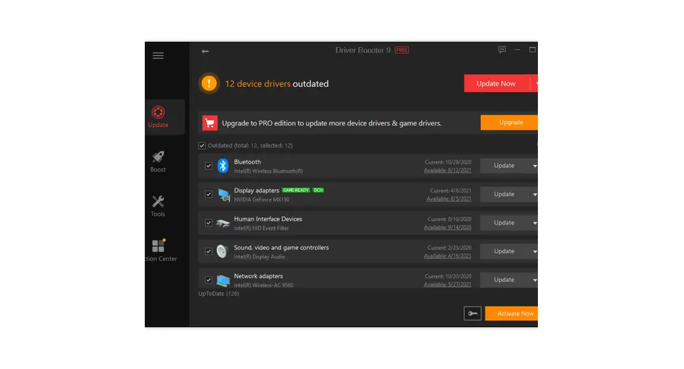
Task: Click 'Intel(R) Wireless-AC 9560' device name
Action: click(x=263, y=285)
